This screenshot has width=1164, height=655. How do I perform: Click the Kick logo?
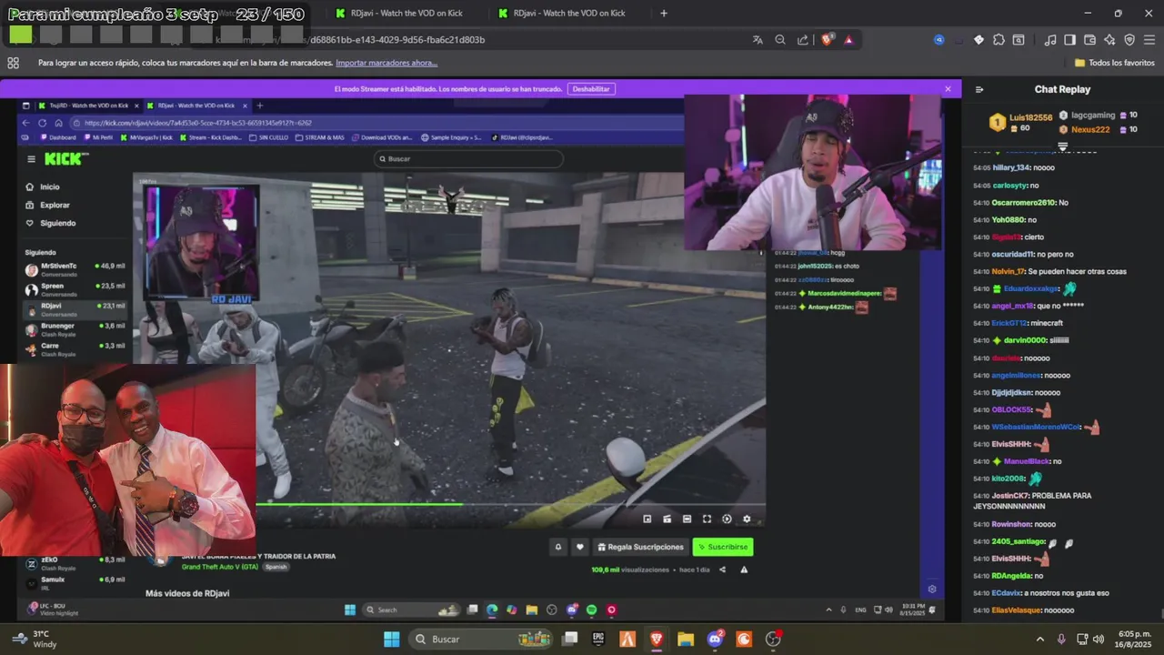point(65,158)
